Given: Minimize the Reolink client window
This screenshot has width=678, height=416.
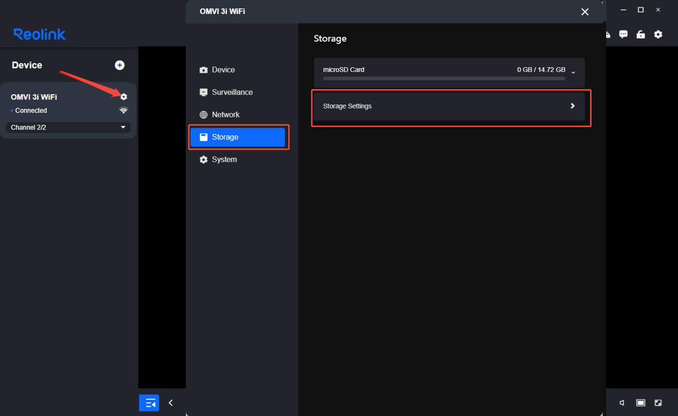Looking at the screenshot, I should 623,9.
